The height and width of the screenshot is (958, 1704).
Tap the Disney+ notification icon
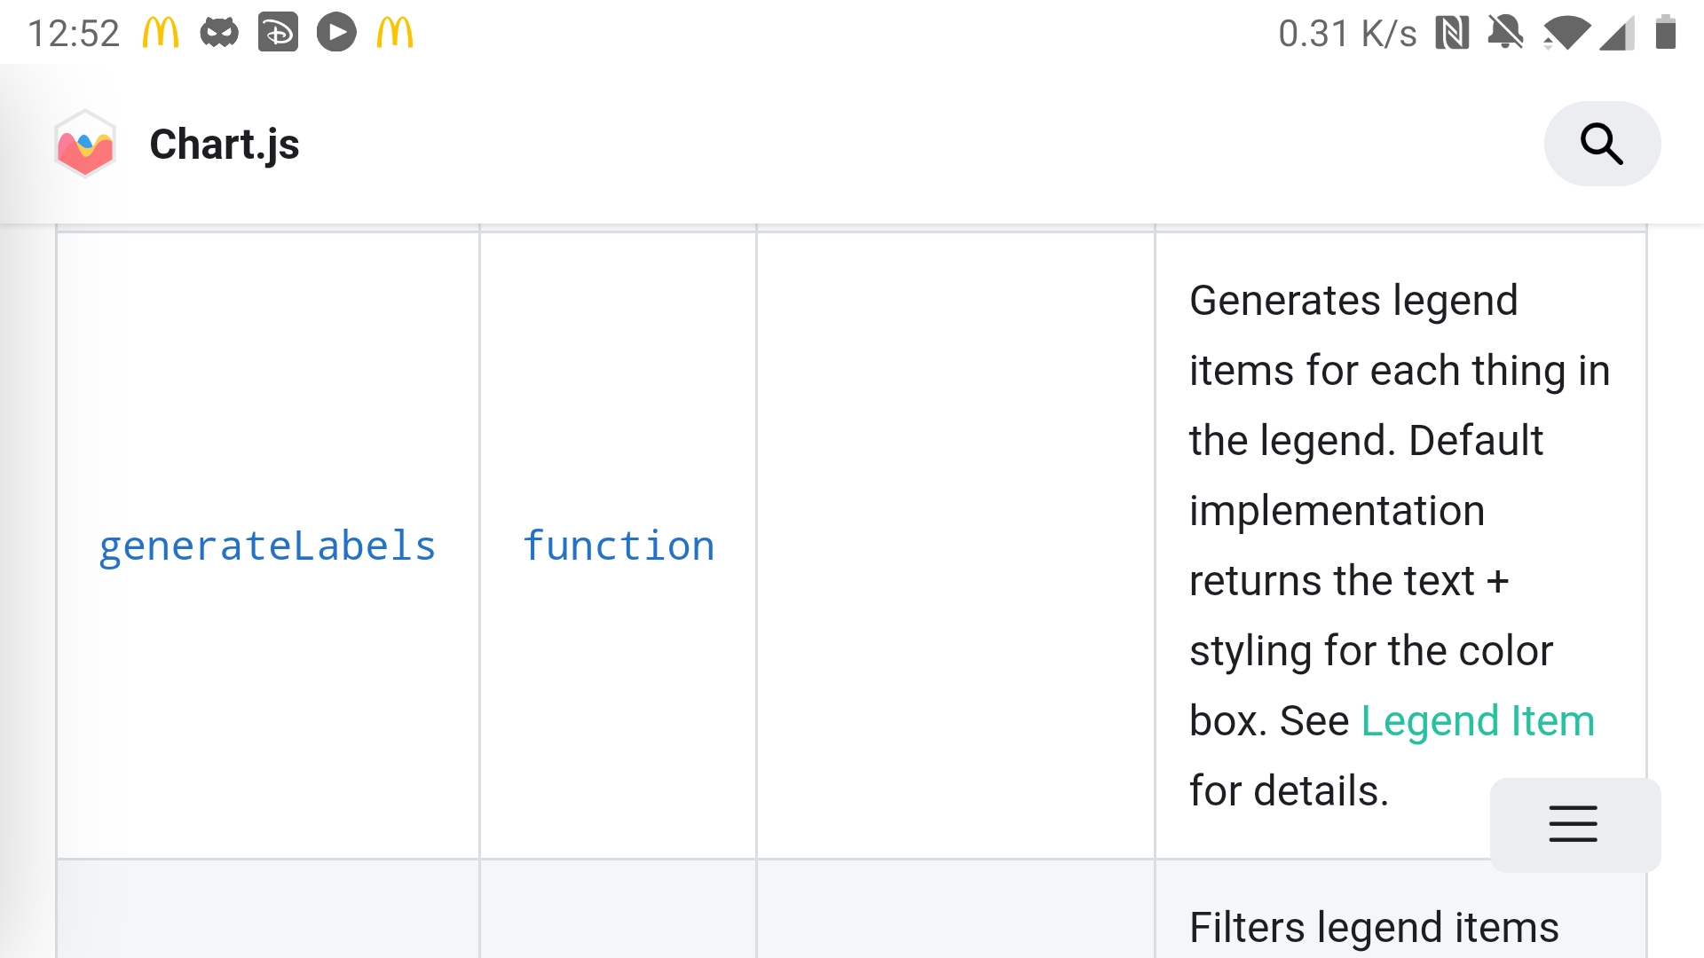tap(278, 32)
